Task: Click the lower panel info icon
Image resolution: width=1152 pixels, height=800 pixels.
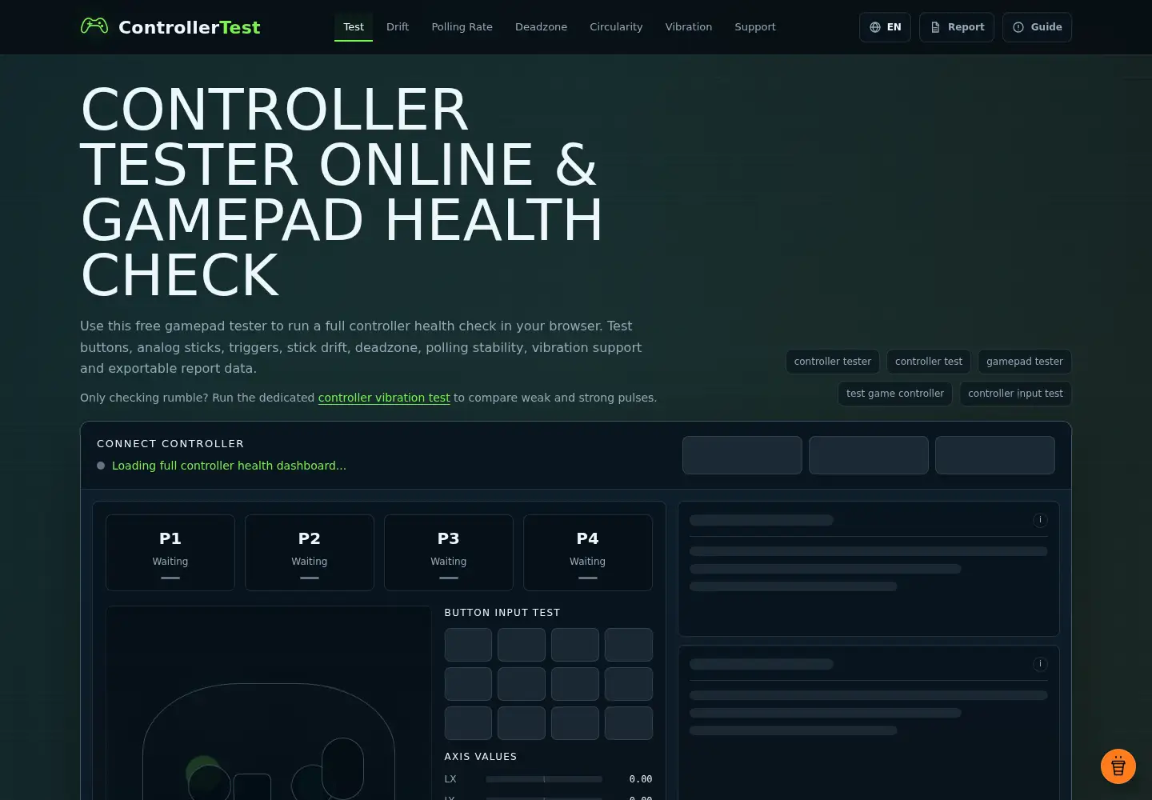Action: pos(1040,664)
